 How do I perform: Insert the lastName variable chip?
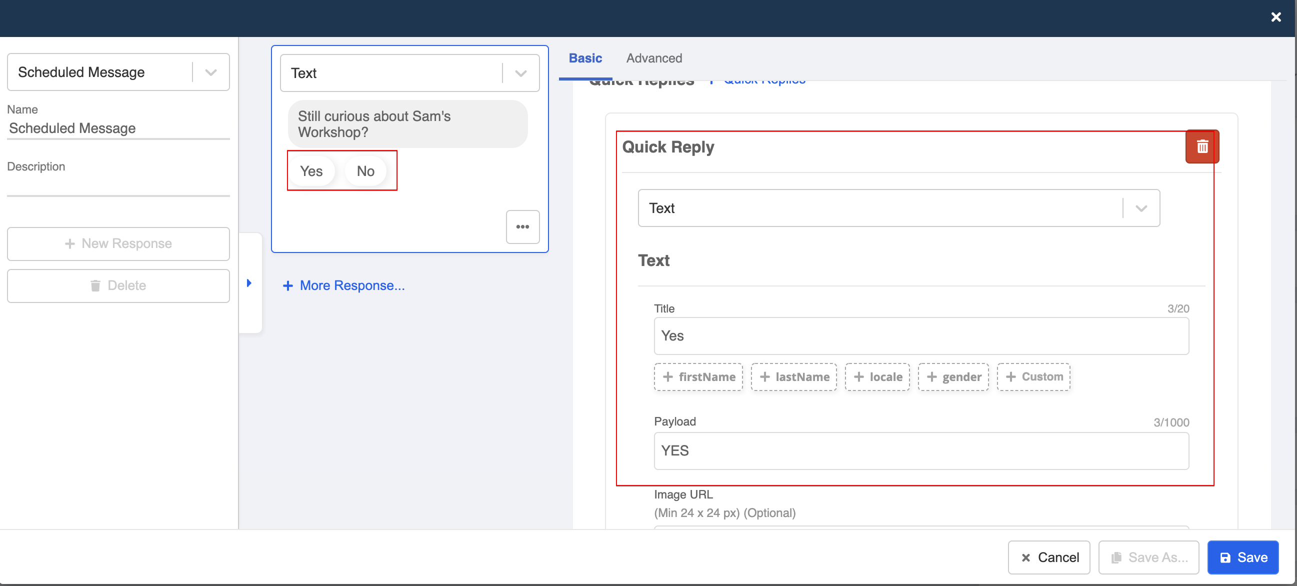(x=793, y=376)
